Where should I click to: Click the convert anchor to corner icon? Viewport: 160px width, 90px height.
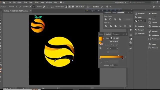click(x=16, y=7)
